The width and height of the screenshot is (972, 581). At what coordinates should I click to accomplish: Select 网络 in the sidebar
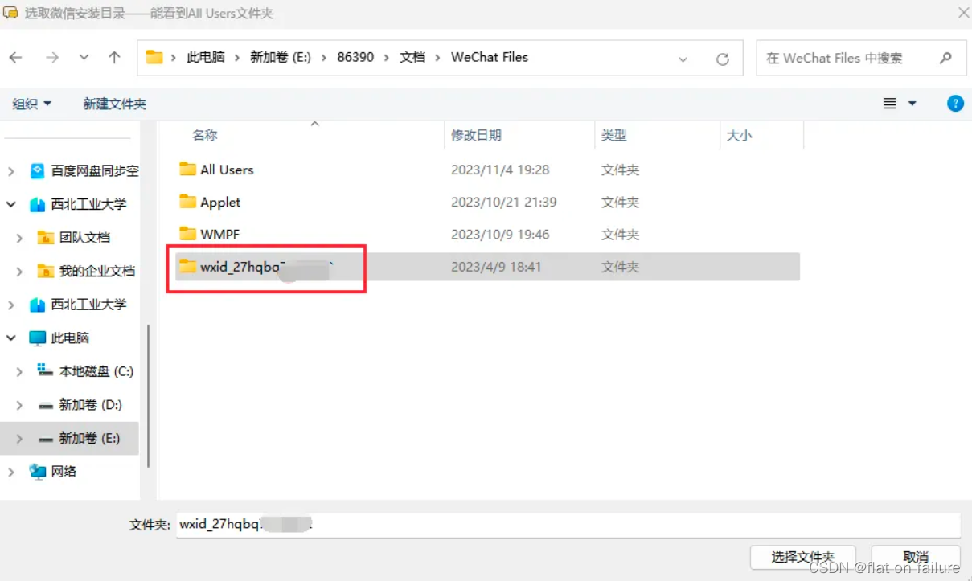point(64,472)
